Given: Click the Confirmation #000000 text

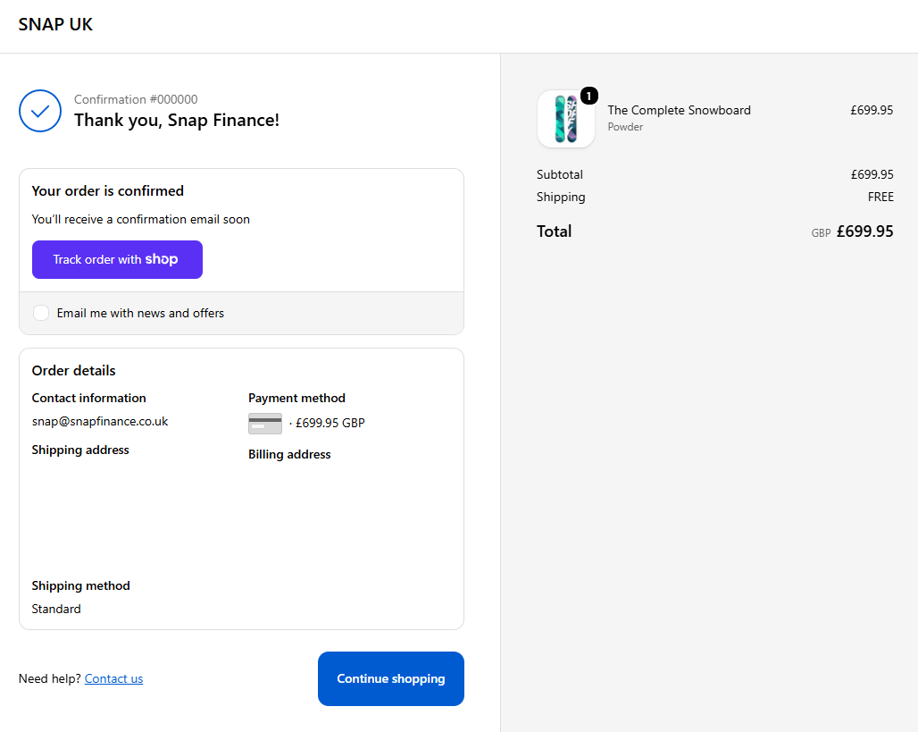Looking at the screenshot, I should click(x=136, y=99).
